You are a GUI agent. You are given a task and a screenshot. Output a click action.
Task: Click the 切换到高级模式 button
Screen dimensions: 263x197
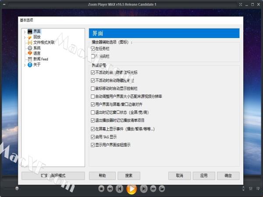click(53, 176)
